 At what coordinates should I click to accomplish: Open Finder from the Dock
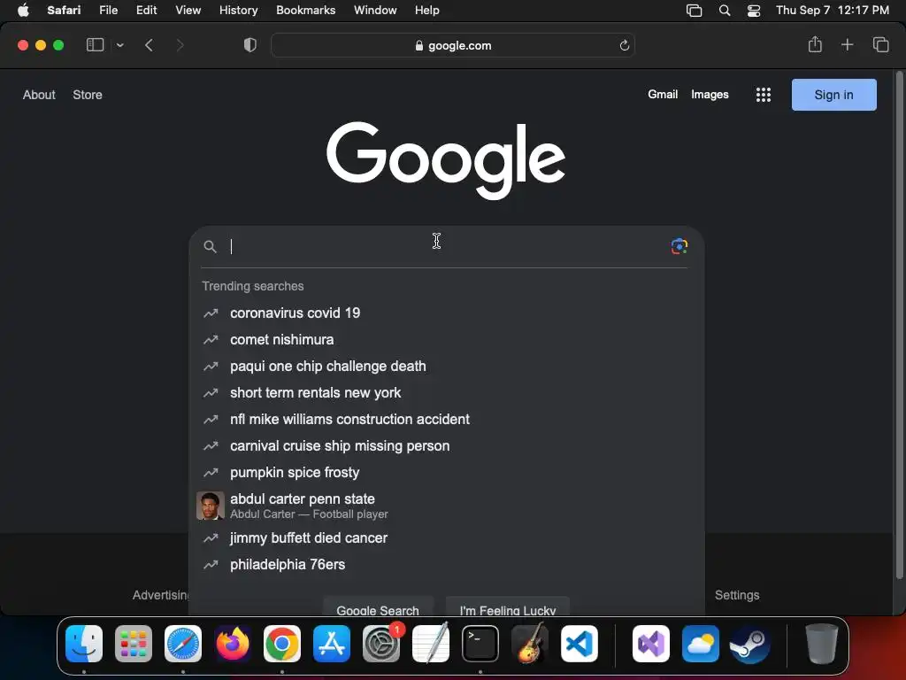pos(84,644)
